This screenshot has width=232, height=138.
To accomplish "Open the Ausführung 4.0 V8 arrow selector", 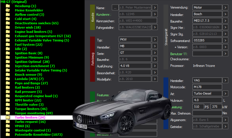I will tap(155, 66).
